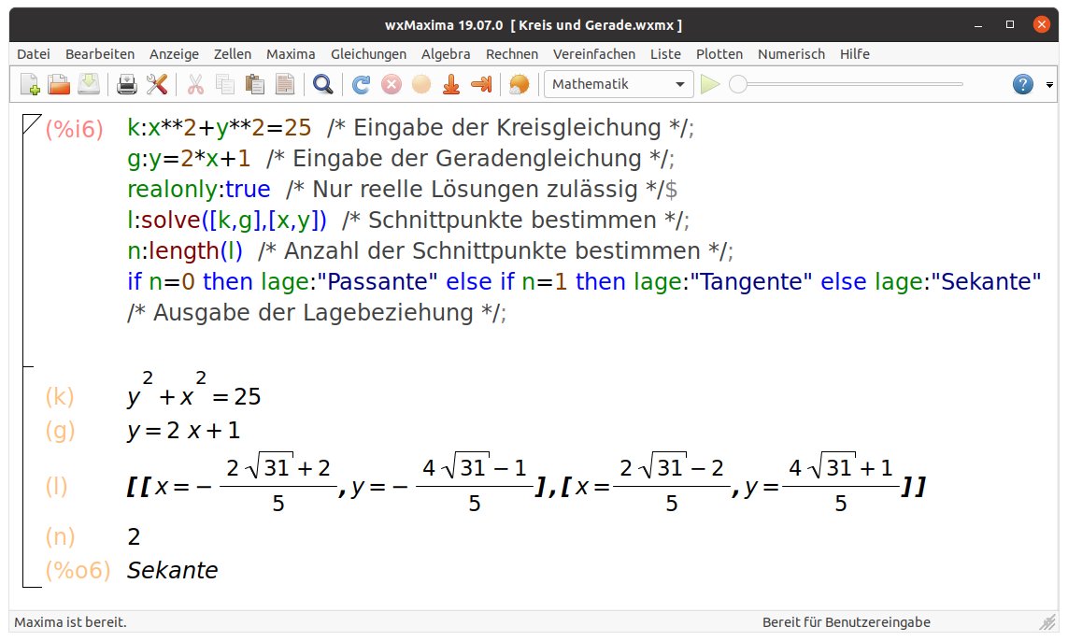Image resolution: width=1068 pixels, height=641 pixels.
Task: Open the Plotten menu
Action: pyautogui.click(x=719, y=54)
